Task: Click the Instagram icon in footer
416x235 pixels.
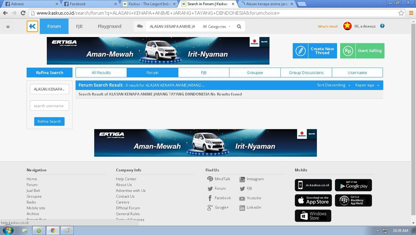Action: click(x=242, y=179)
